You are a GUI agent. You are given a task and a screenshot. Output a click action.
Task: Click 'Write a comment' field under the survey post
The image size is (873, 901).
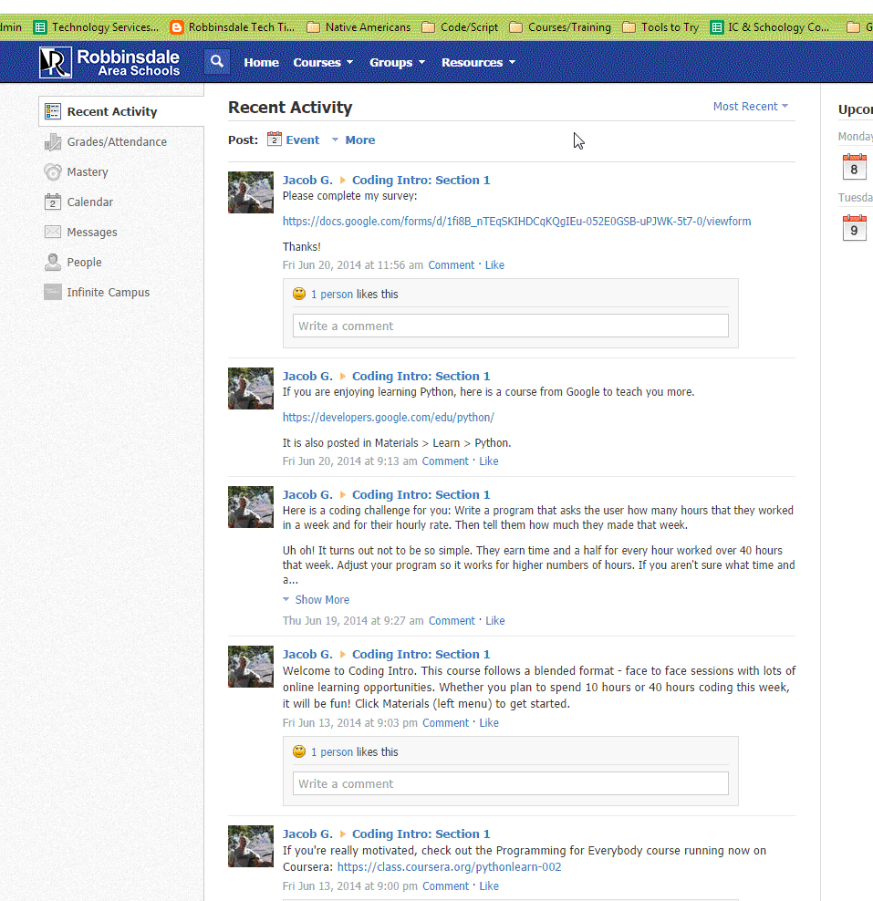(x=510, y=326)
